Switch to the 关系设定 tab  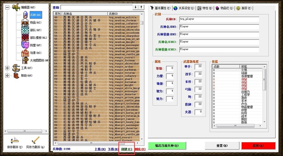[x=184, y=8]
